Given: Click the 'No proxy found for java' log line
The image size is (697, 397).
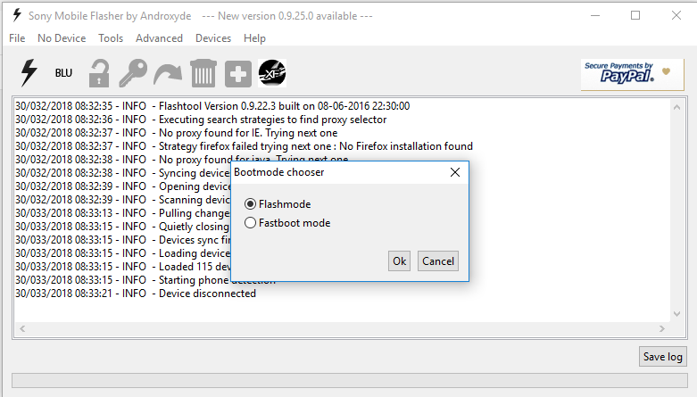Looking at the screenshot, I should 182,159.
